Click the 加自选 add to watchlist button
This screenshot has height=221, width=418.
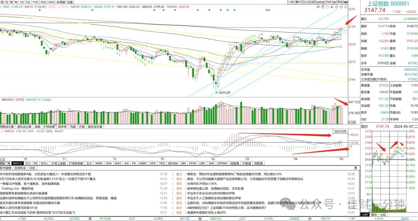pos(320,2)
